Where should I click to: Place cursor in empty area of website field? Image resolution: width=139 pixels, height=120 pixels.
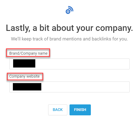pyautogui.click(x=85, y=87)
